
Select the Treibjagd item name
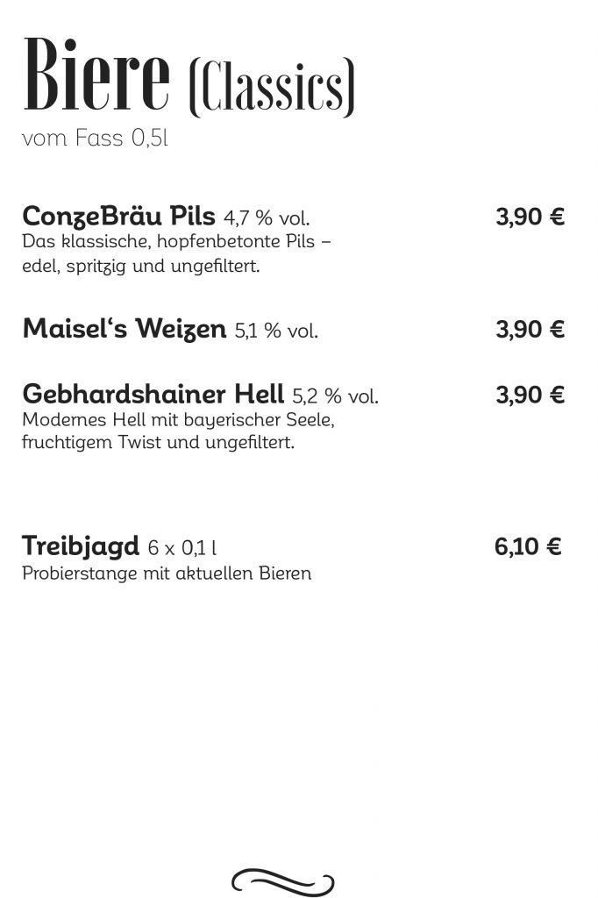(80, 546)
